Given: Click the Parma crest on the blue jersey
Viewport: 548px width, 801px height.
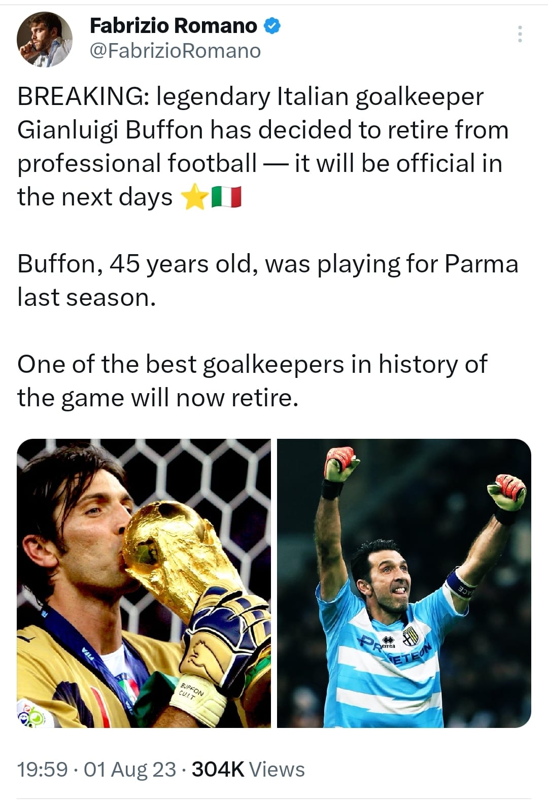Looking at the screenshot, I should coord(410,636).
